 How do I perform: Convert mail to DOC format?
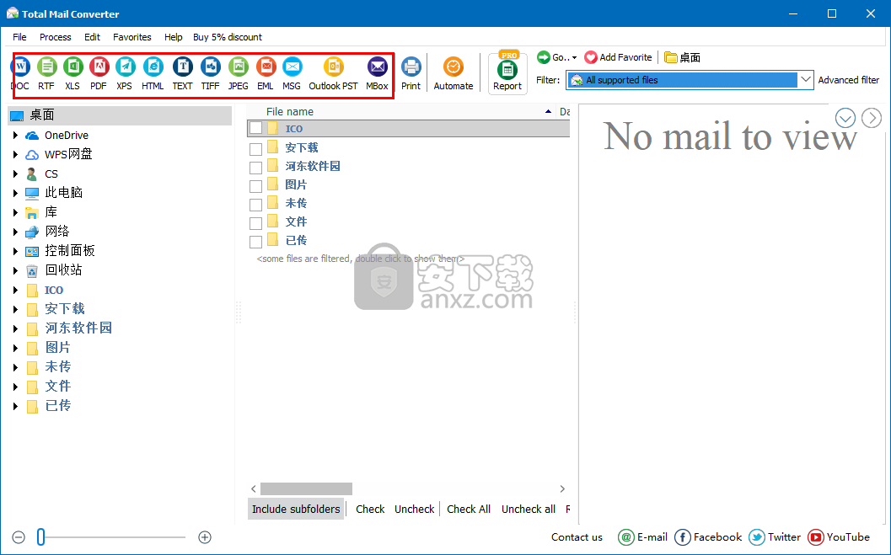[20, 73]
